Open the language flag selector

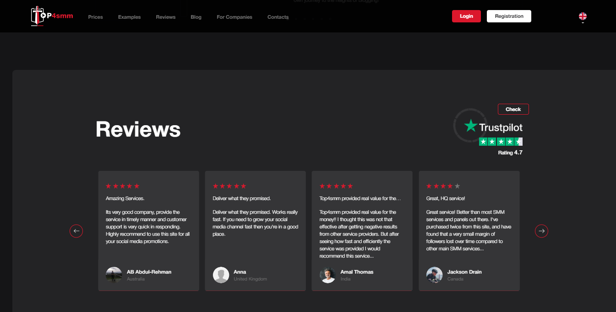(x=583, y=16)
